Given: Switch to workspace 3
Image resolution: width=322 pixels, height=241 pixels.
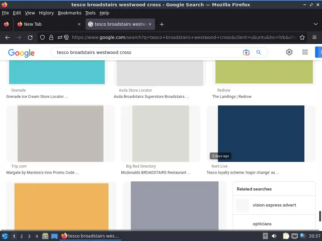Looking at the screenshot, I should [x=29, y=236].
